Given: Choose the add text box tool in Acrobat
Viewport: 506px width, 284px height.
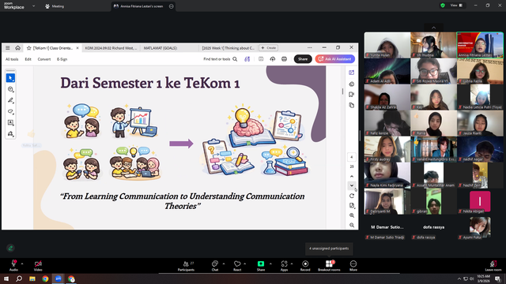Looking at the screenshot, I should [10, 123].
